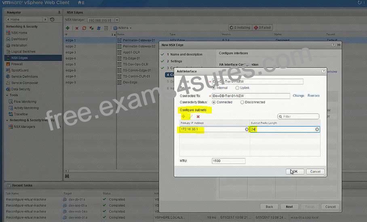Click green plus to add NSX Edge
Screen dimensions: 367x222
tap(67, 28)
